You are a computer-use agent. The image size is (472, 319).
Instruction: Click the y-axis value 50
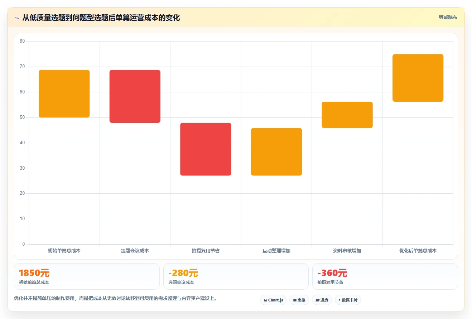point(22,117)
